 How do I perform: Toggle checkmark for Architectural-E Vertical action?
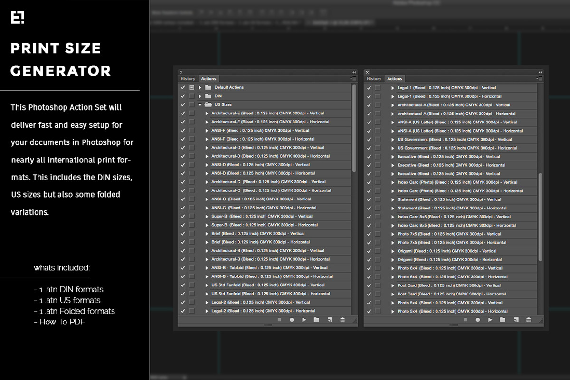tap(183, 113)
